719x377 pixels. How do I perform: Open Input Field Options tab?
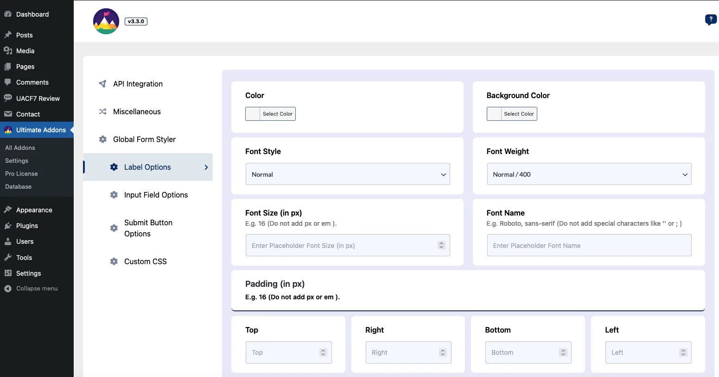tap(156, 195)
